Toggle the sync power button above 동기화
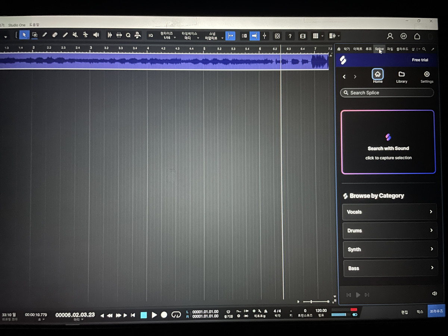 [x=228, y=311]
